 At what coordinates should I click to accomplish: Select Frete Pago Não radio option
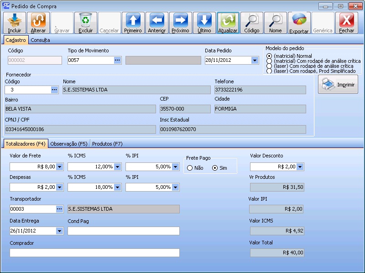pos(190,168)
